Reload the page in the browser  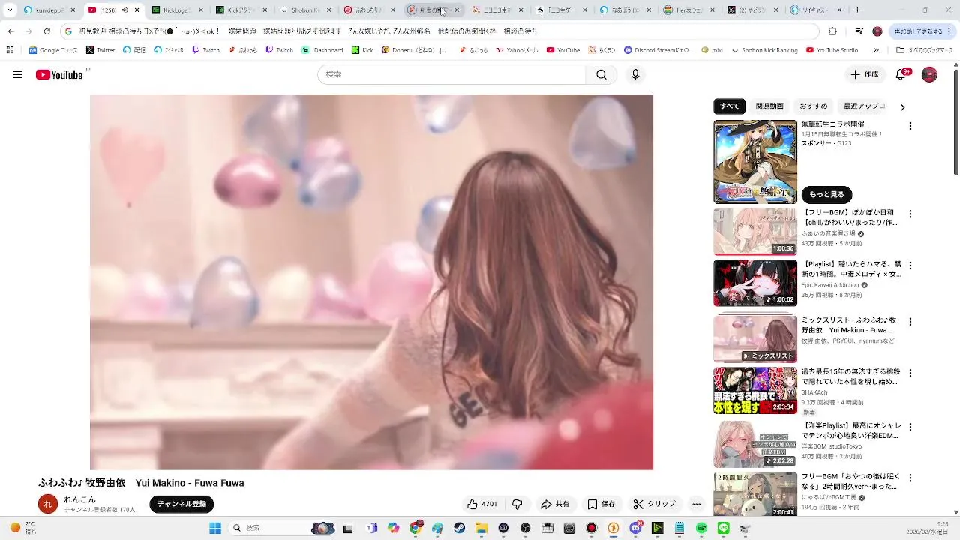pyautogui.click(x=46, y=31)
